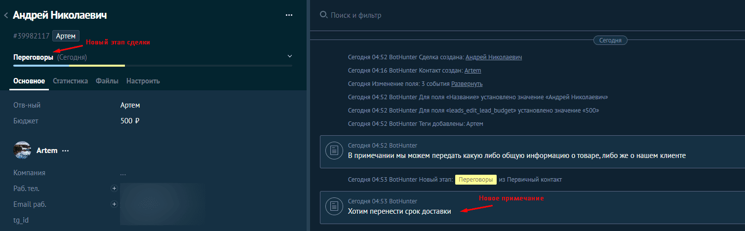Select the Настроить tab
This screenshot has width=745, height=231.
click(143, 81)
